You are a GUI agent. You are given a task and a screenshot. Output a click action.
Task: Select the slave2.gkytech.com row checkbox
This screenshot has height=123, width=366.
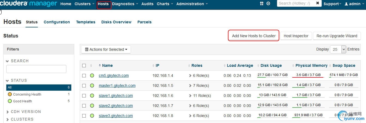[84, 106]
